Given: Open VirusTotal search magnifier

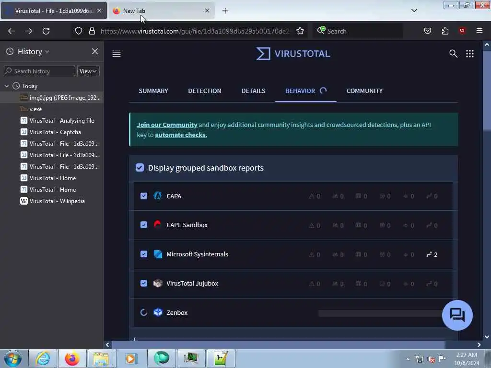Looking at the screenshot, I should point(453,54).
